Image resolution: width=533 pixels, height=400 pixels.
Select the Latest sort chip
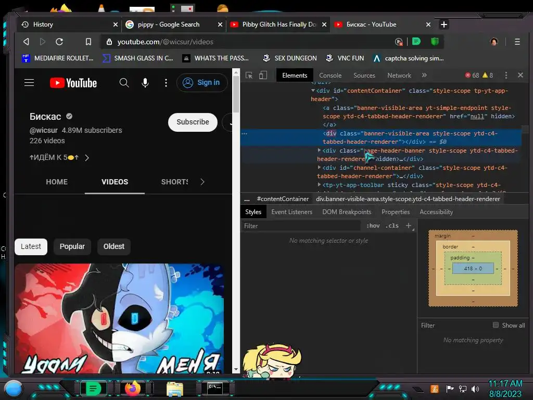coord(31,246)
